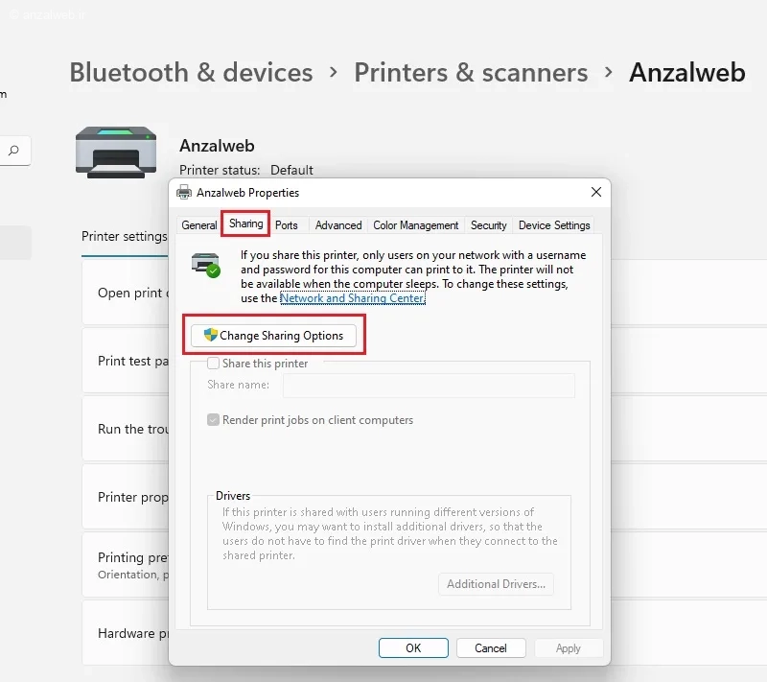Click the printer icon in dialog title bar

pyautogui.click(x=184, y=192)
